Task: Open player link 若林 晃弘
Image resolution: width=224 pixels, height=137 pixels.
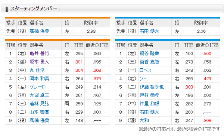Action: 40,104
